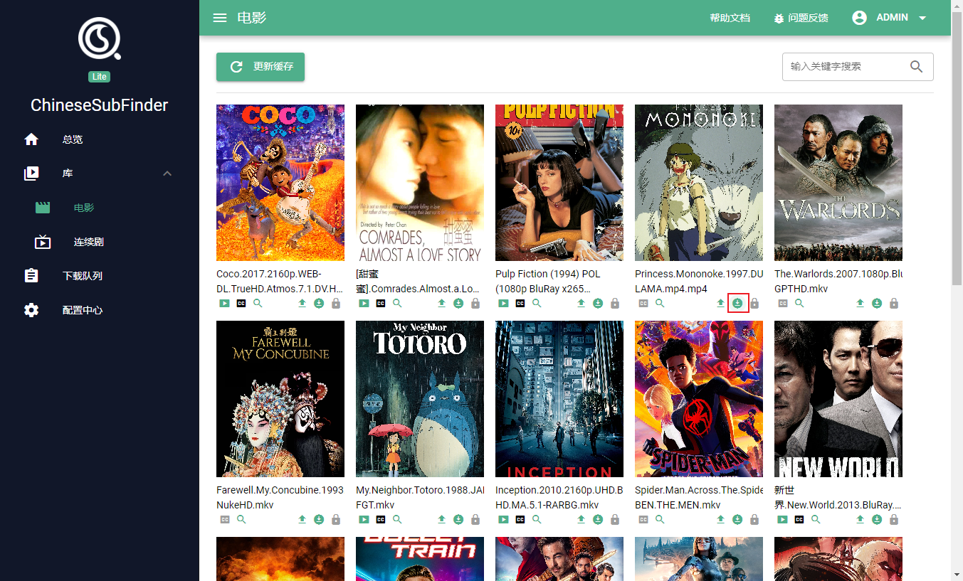963x581 pixels.
Task: Open the ADMIN account dropdown
Action: 890,18
